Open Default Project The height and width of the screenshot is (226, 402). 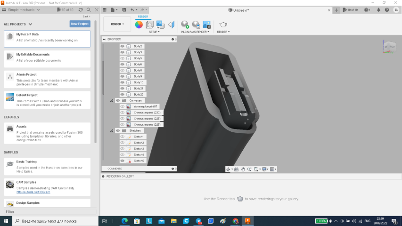point(47,100)
